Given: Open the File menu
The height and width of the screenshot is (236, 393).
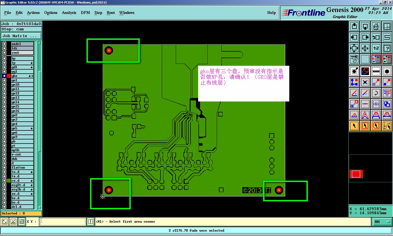Looking at the screenshot, I should click(x=8, y=13).
